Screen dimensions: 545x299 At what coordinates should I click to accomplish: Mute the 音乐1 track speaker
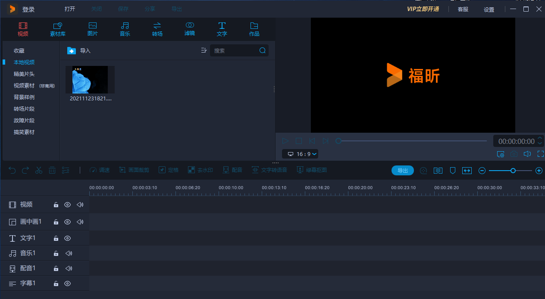(69, 253)
